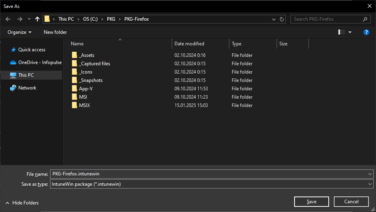This screenshot has width=376, height=212.
Task: Select the MSI folder icon
Action: (x=74, y=97)
